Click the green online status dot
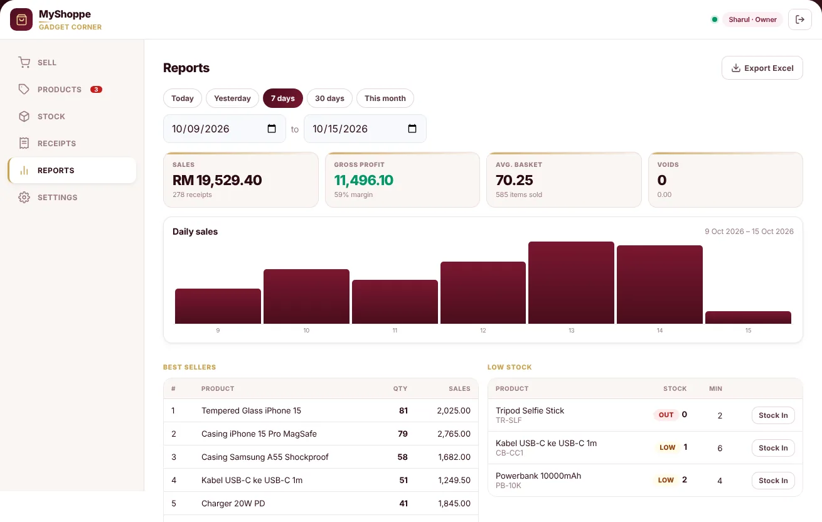Viewport: 822px width, 522px height. coord(714,19)
